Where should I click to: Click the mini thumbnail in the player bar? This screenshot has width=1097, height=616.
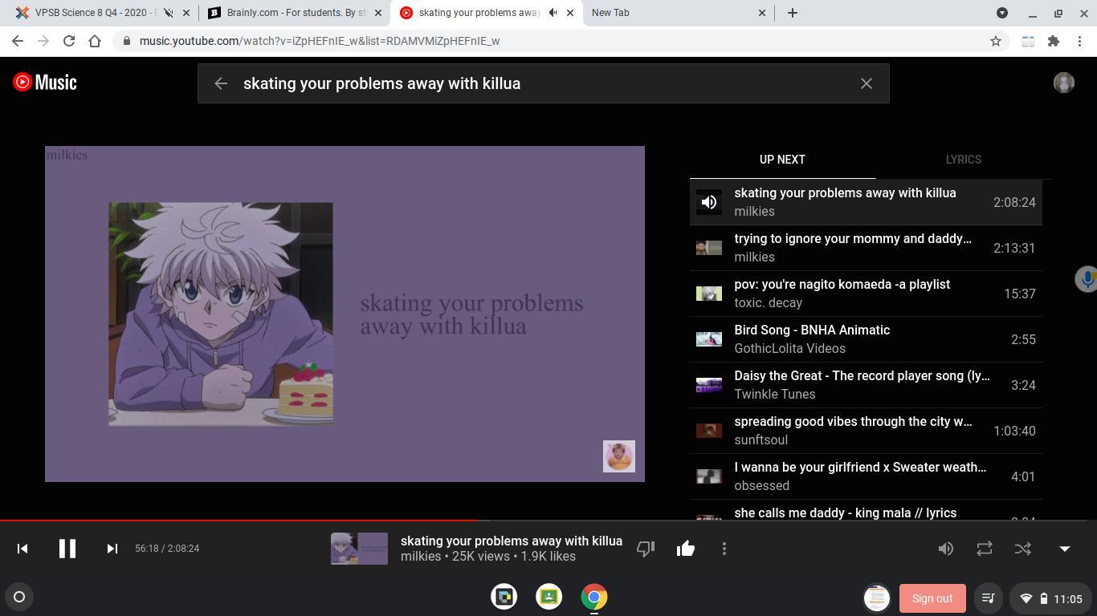point(359,549)
